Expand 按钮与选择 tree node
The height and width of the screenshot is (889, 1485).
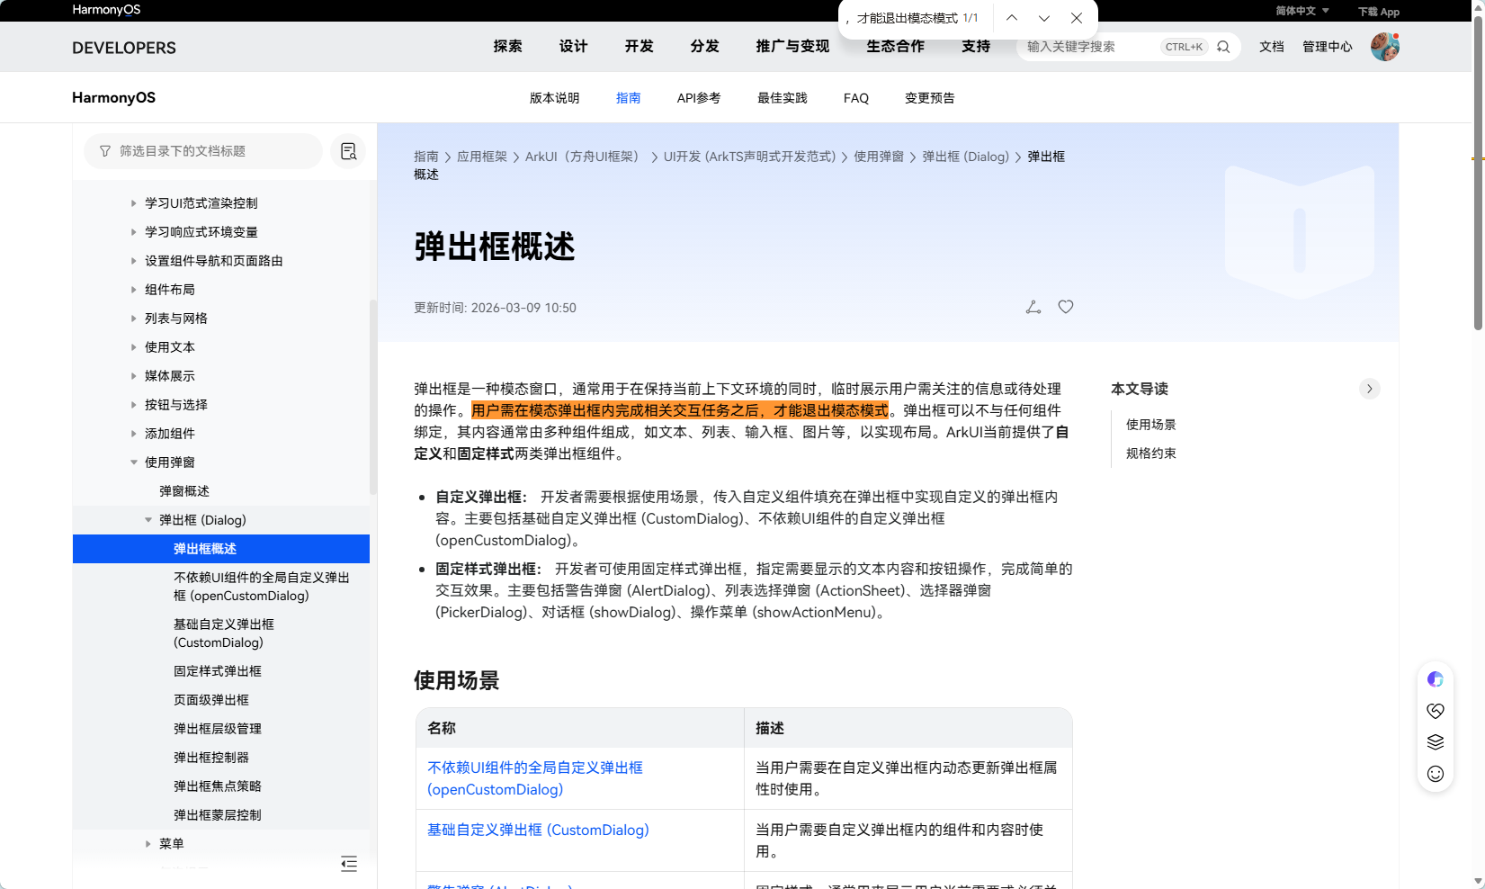coord(134,405)
